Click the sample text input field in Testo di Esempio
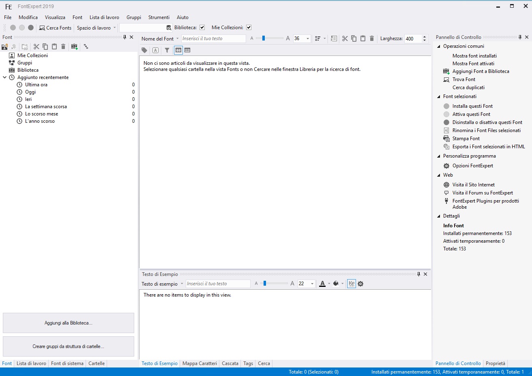Screen dimensions: 532x376 (218, 284)
